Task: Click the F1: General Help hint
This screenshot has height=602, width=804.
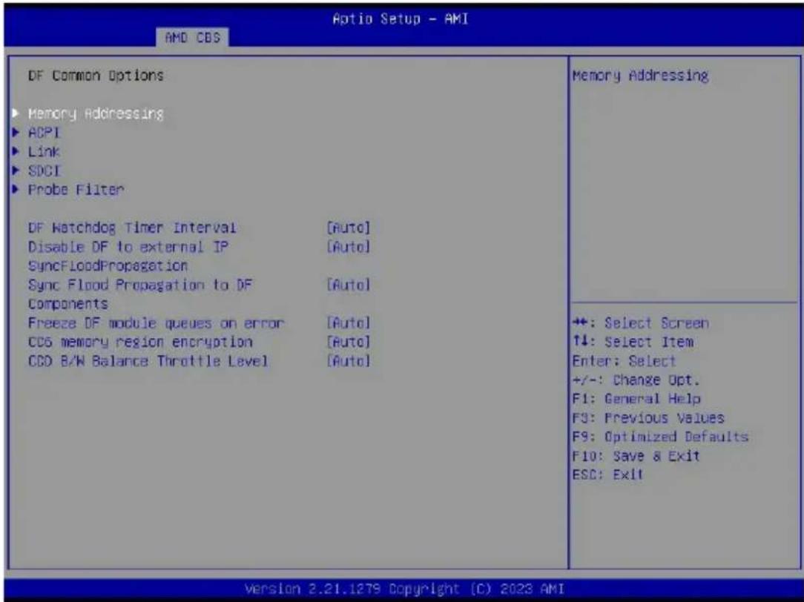Action: [x=636, y=399]
